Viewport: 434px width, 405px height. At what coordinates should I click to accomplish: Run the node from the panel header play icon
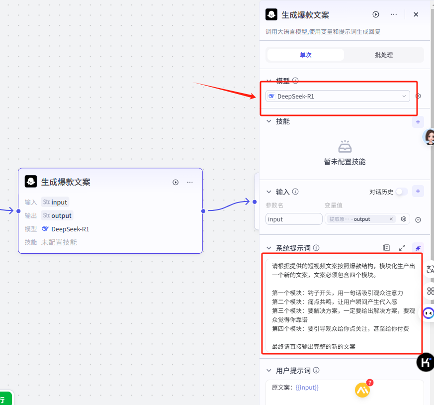click(x=376, y=14)
